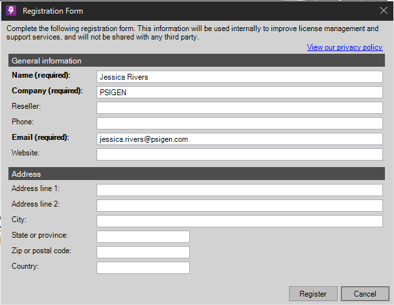Focus the Reseller input field
This screenshot has height=305, width=394.
coord(240,108)
